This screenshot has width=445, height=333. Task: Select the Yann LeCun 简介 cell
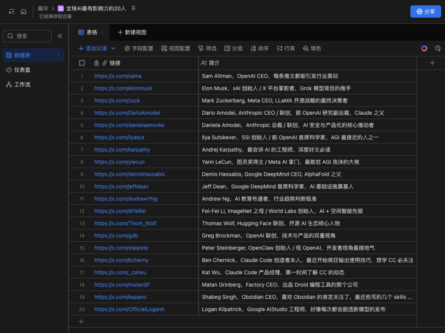(x=308, y=162)
